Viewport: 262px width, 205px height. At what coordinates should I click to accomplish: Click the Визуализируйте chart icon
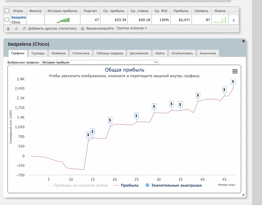point(83,28)
